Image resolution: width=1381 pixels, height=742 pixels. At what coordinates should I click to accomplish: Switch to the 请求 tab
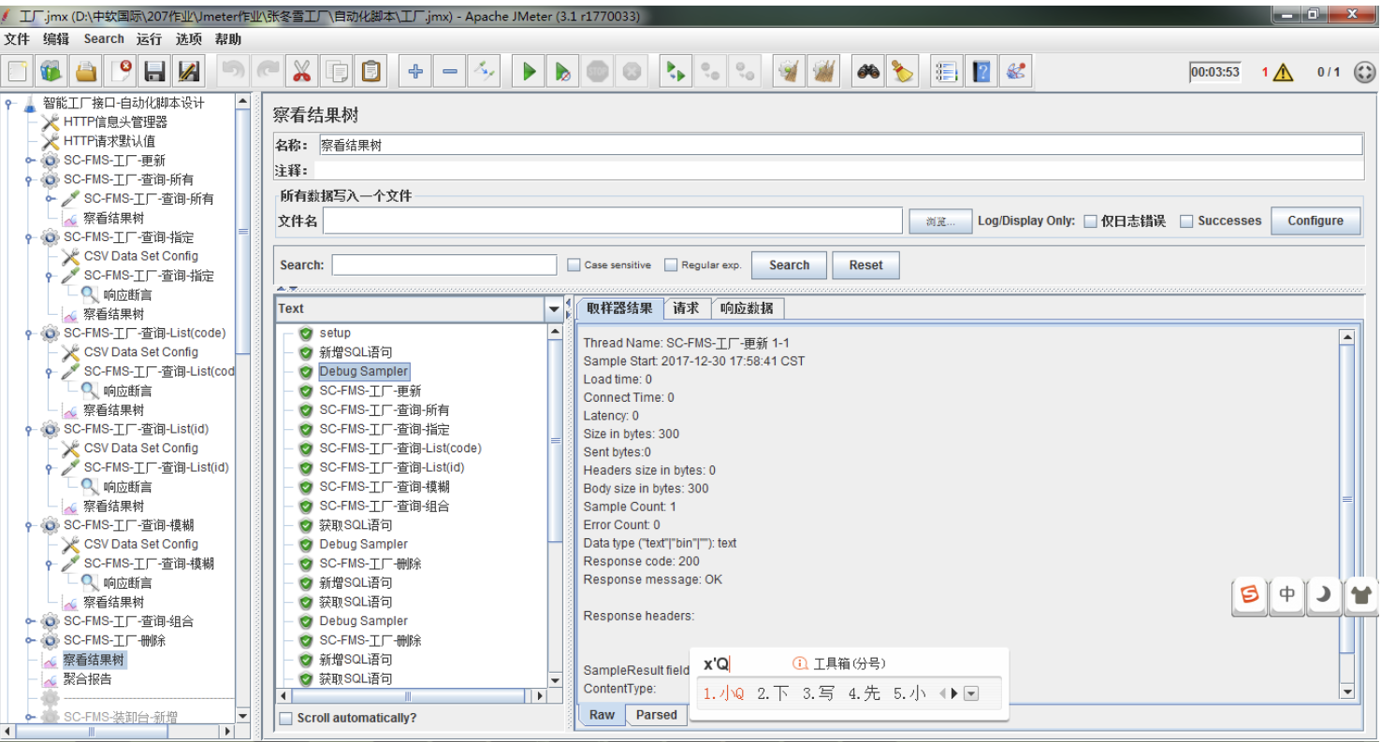[x=686, y=308]
